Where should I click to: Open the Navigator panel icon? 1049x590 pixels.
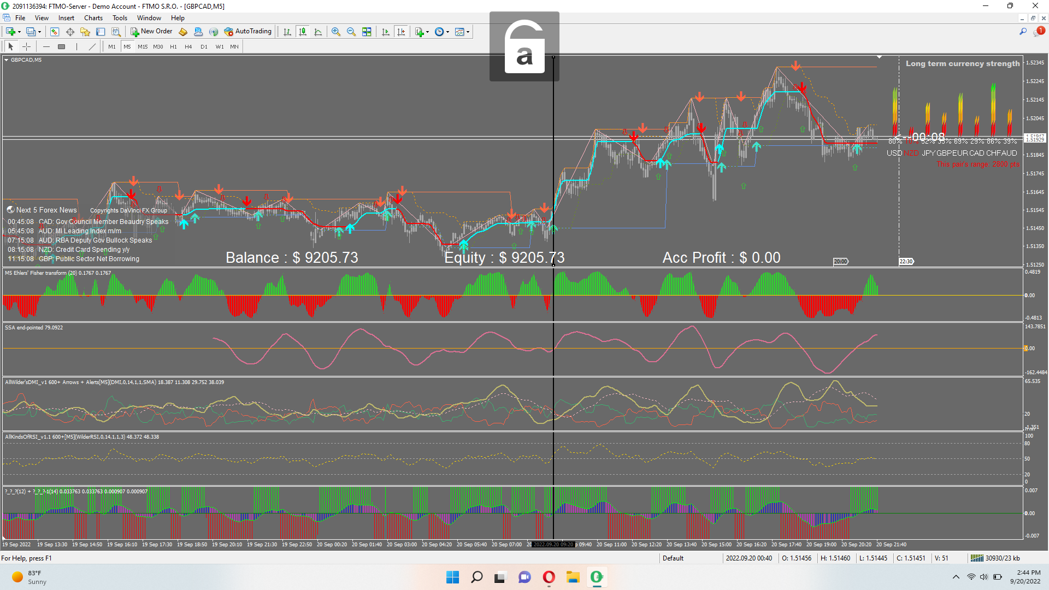(85, 32)
